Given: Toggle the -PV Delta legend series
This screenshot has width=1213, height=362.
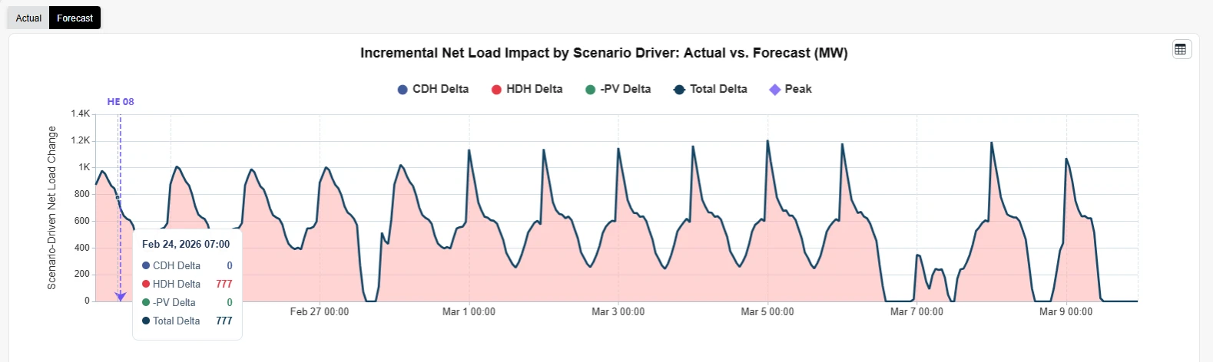Looking at the screenshot, I should tap(618, 89).
